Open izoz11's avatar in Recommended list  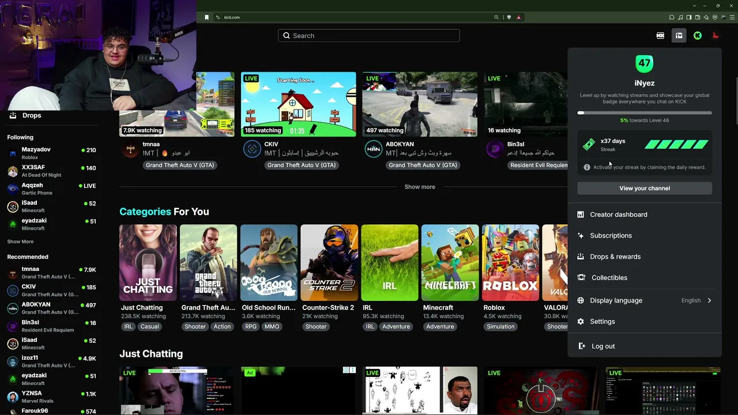(13, 361)
